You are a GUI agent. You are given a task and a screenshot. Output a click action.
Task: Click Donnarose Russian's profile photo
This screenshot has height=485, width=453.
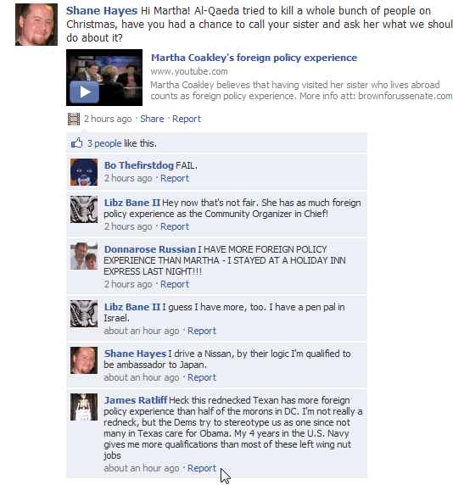click(x=84, y=256)
